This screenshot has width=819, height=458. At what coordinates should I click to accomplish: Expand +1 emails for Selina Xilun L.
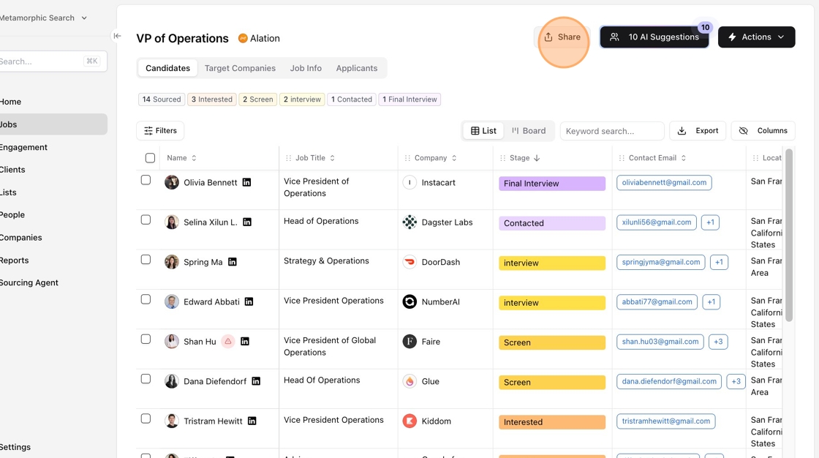(710, 222)
